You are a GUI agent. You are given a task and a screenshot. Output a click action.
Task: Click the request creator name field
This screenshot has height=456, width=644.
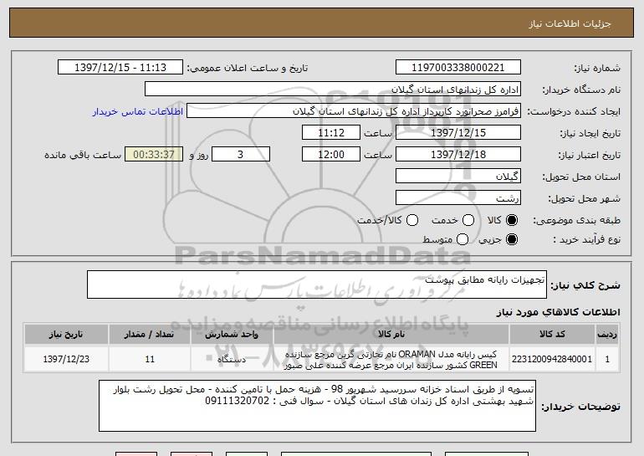[354, 111]
